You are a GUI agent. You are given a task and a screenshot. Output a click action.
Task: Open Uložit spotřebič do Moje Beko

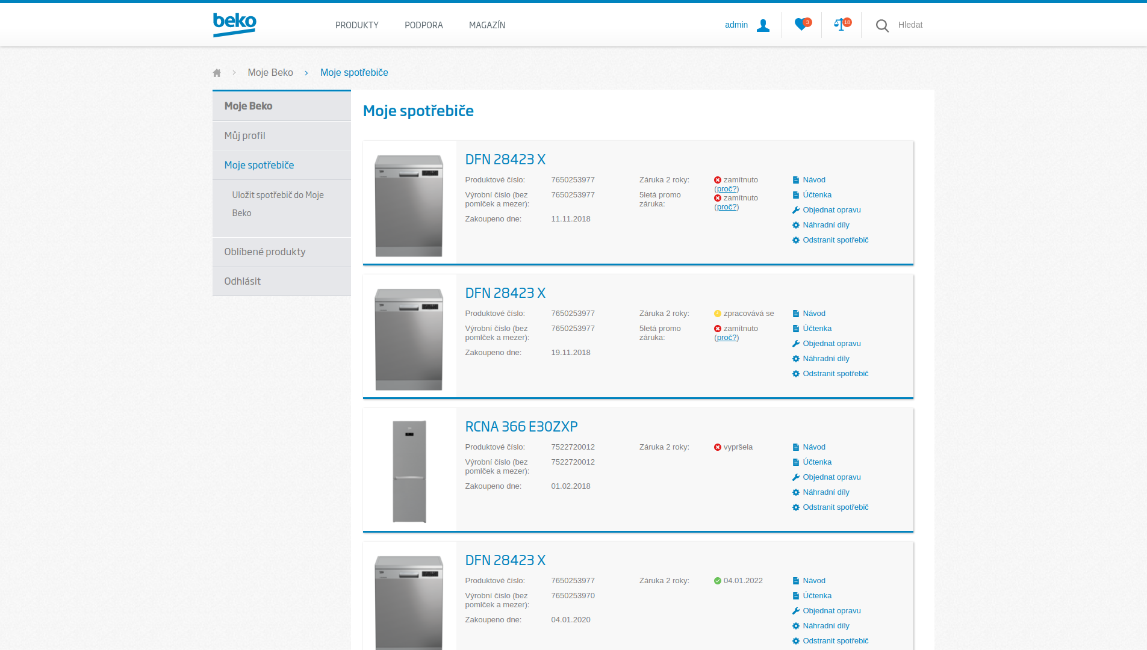tap(278, 204)
